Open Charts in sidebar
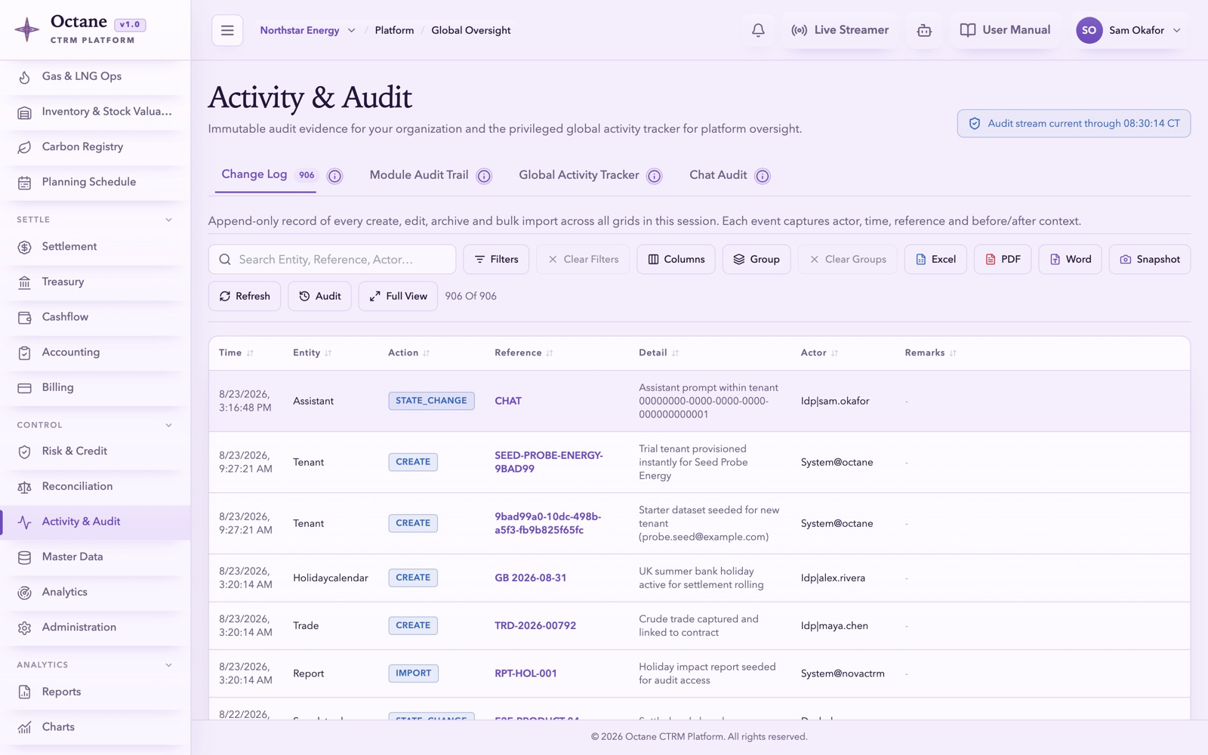This screenshot has width=1208, height=755. pos(95,727)
